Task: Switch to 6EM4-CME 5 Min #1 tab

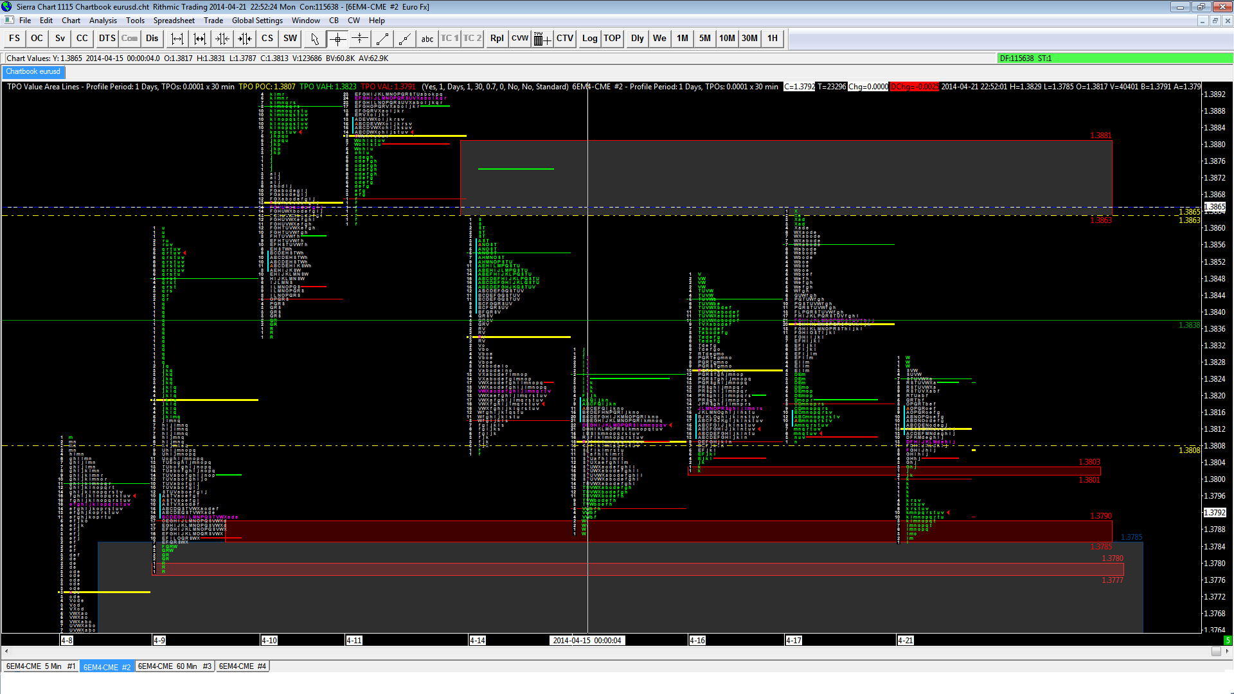Action: (40, 666)
